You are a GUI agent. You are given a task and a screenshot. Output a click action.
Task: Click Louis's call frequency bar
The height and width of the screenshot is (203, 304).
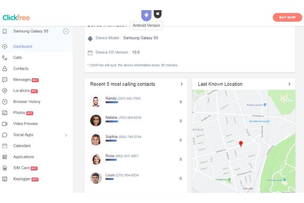109,179
